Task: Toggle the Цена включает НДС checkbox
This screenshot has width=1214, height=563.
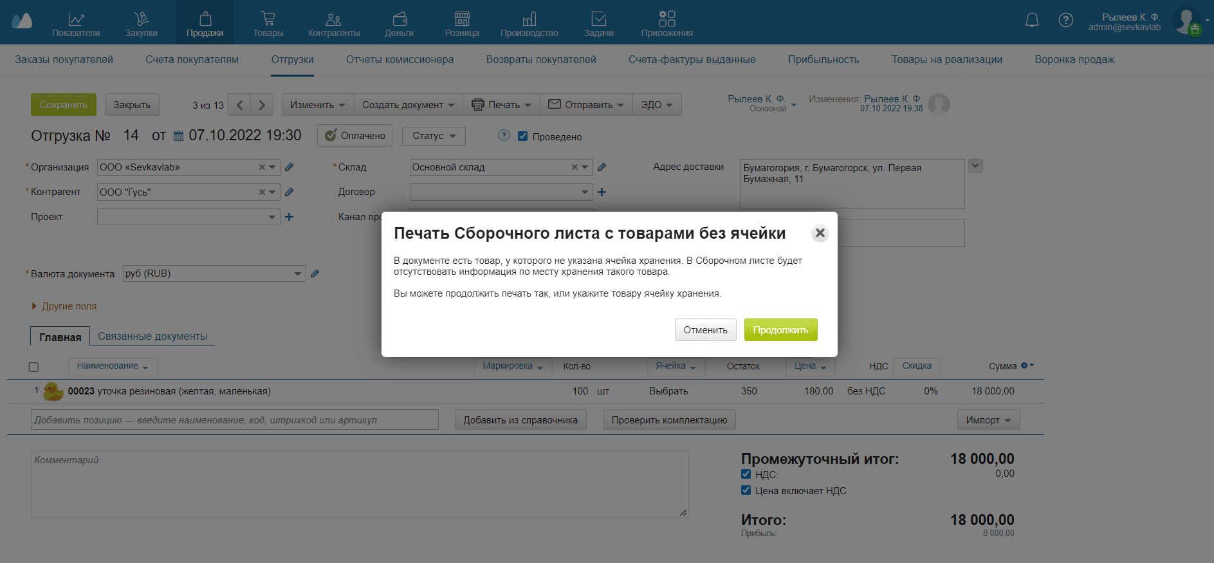Action: [746, 490]
